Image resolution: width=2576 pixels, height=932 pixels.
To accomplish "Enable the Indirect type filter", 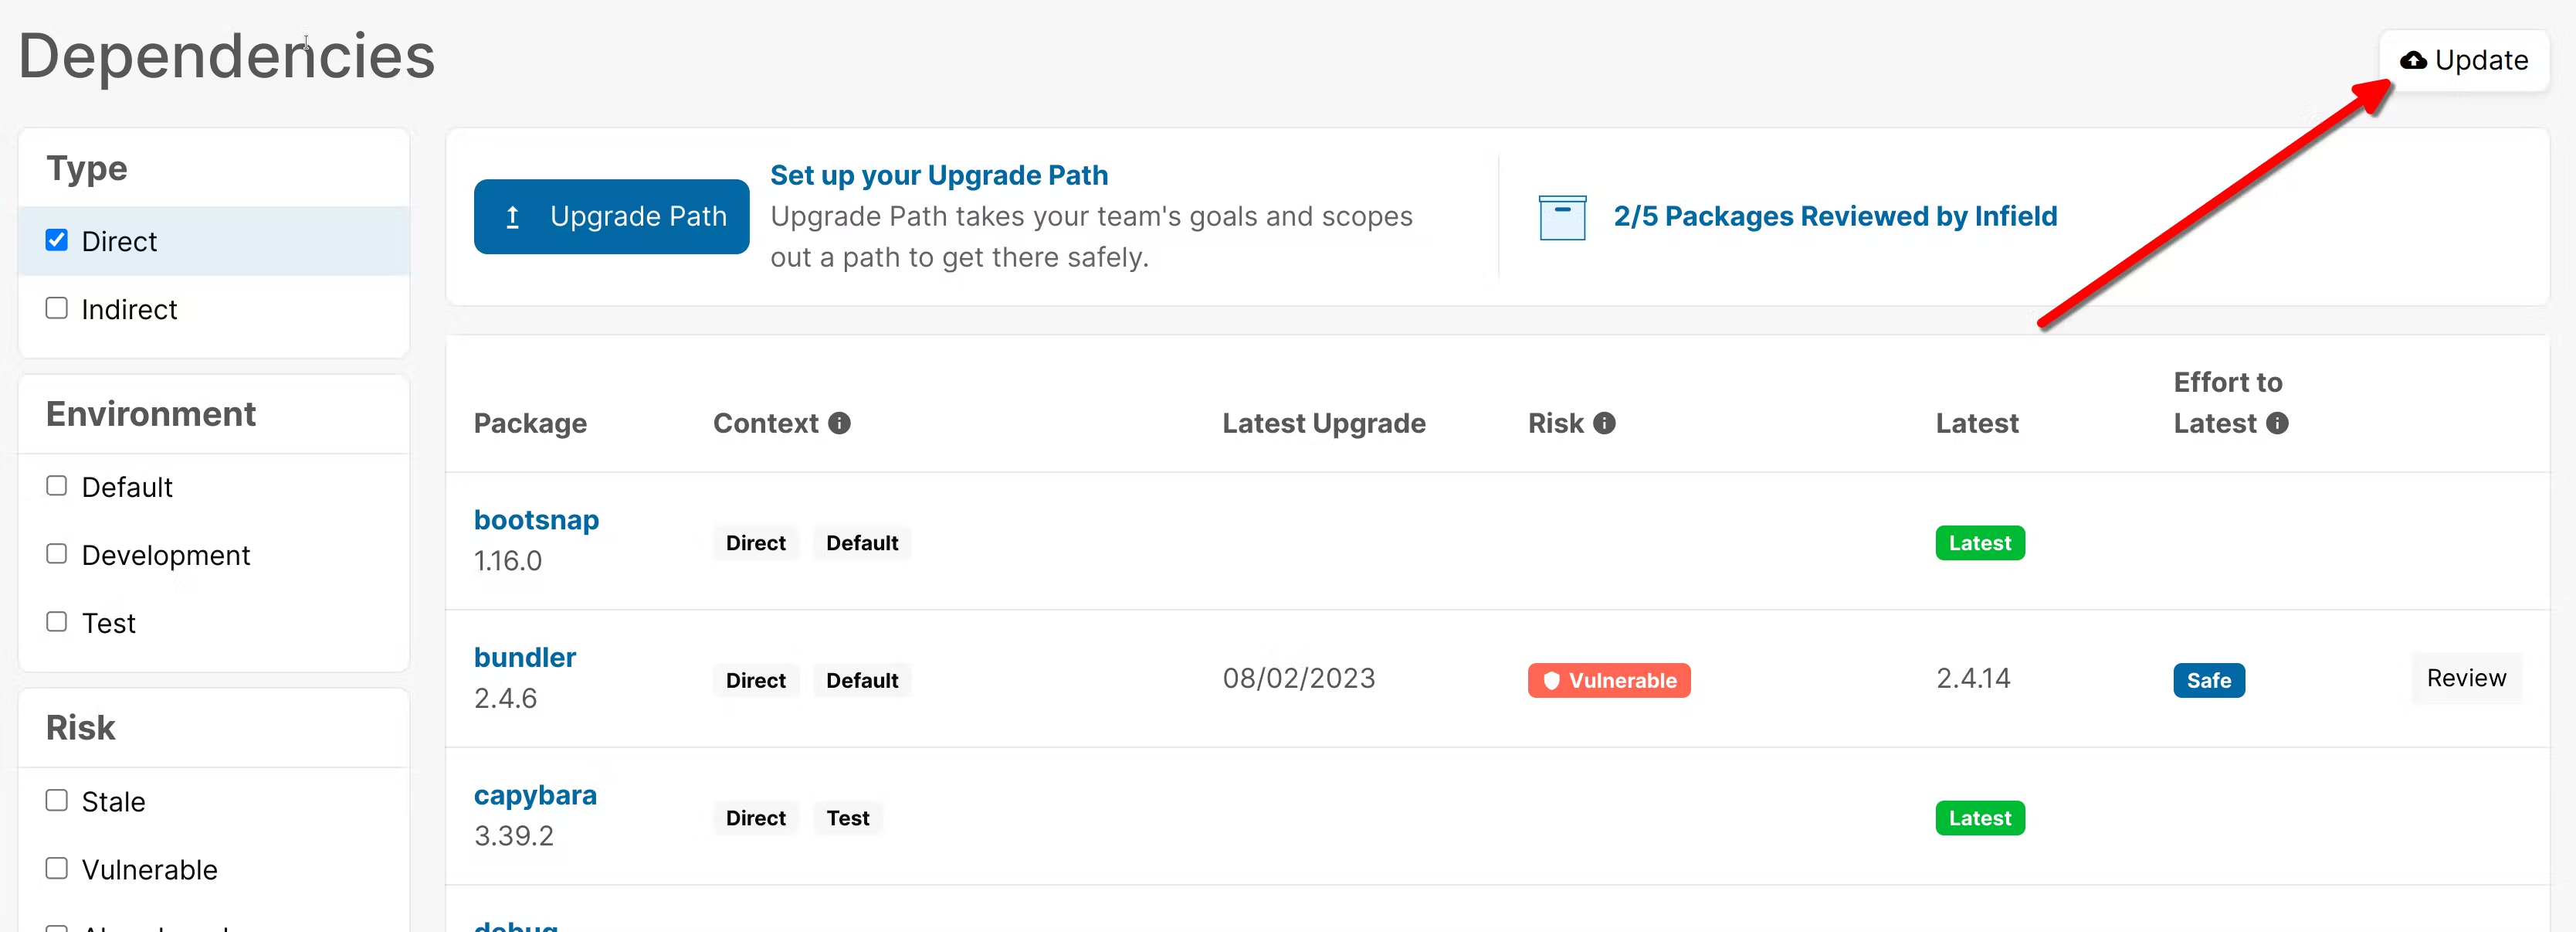I will 57,308.
